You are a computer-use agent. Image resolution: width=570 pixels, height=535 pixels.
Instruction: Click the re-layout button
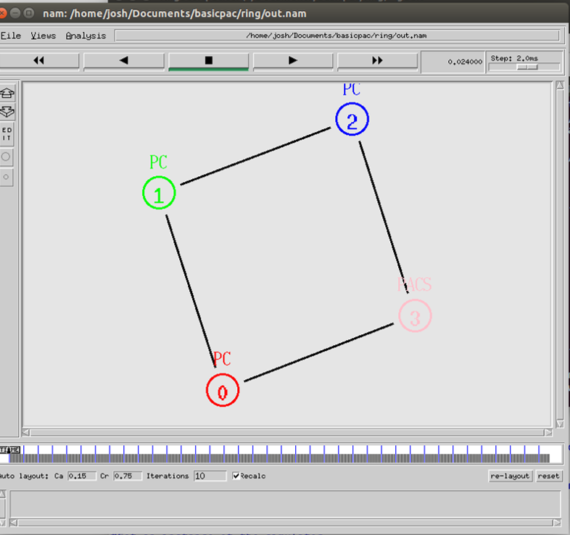pos(510,476)
